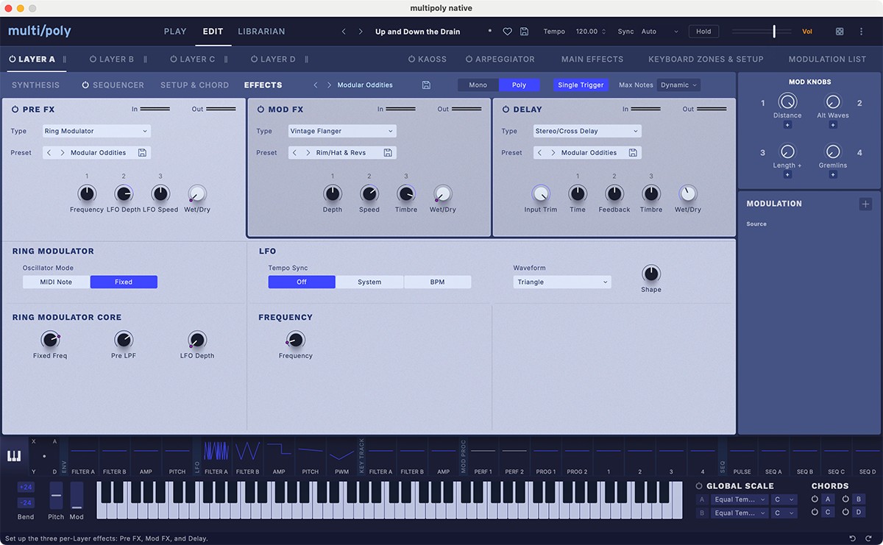This screenshot has width=883, height=545.
Task: Toggle Chord A power button
Action: point(815,499)
